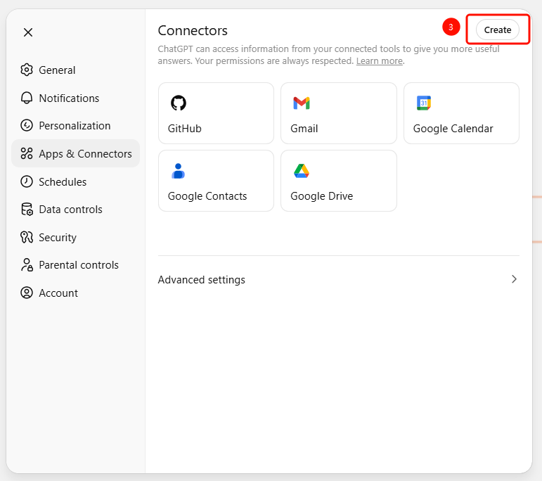
Task: Click the Notifications bell icon
Action: (x=27, y=98)
